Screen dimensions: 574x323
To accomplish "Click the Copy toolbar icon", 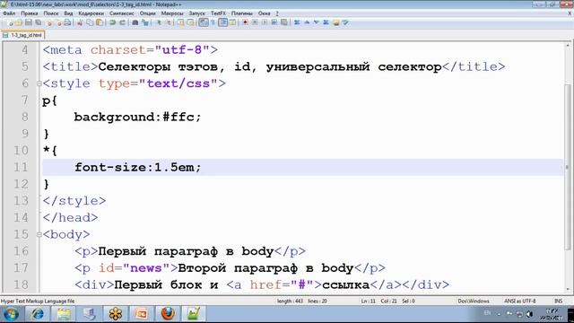I will 90,22.
